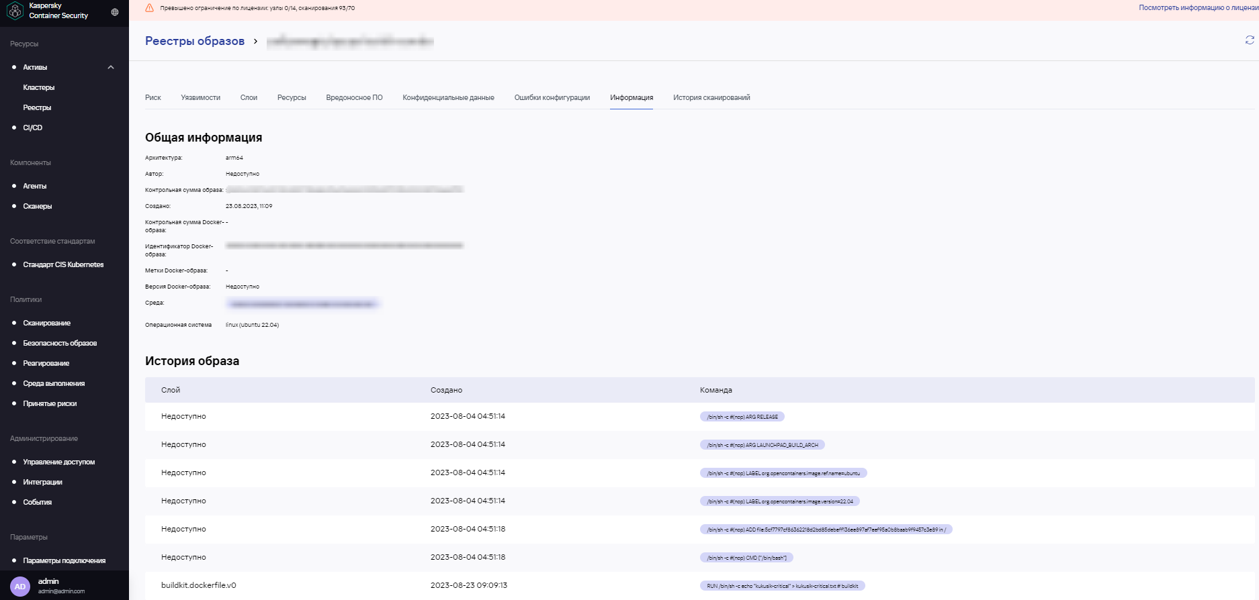This screenshot has height=600, width=1259.
Task: Open the Реестры sidebar item
Action: coord(37,107)
